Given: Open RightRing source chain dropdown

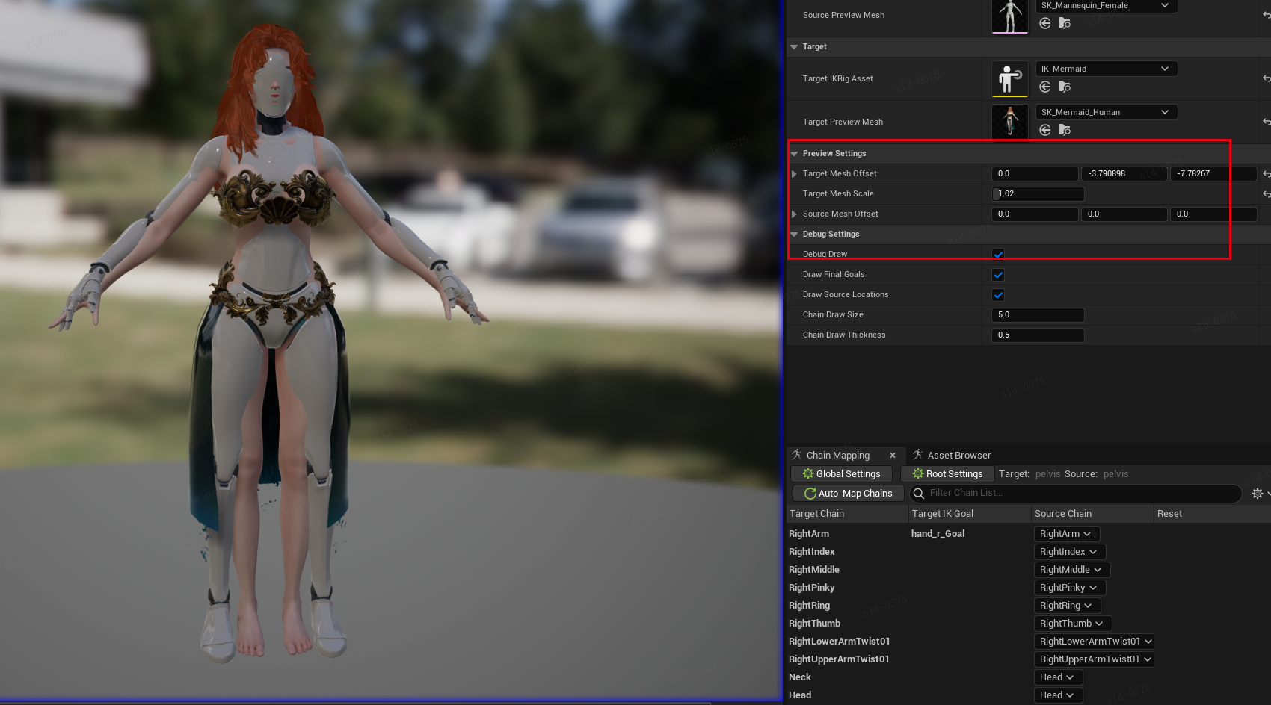Looking at the screenshot, I should point(1068,606).
